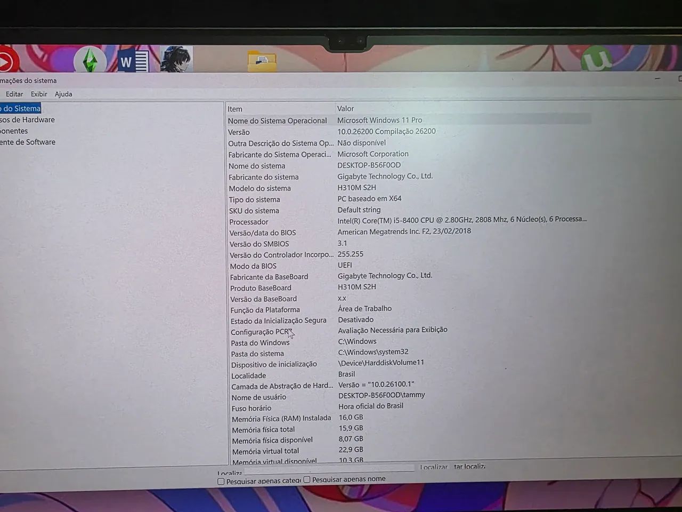The height and width of the screenshot is (512, 682).
Task: Open the anime character desktop shortcut
Action: pyautogui.click(x=176, y=59)
